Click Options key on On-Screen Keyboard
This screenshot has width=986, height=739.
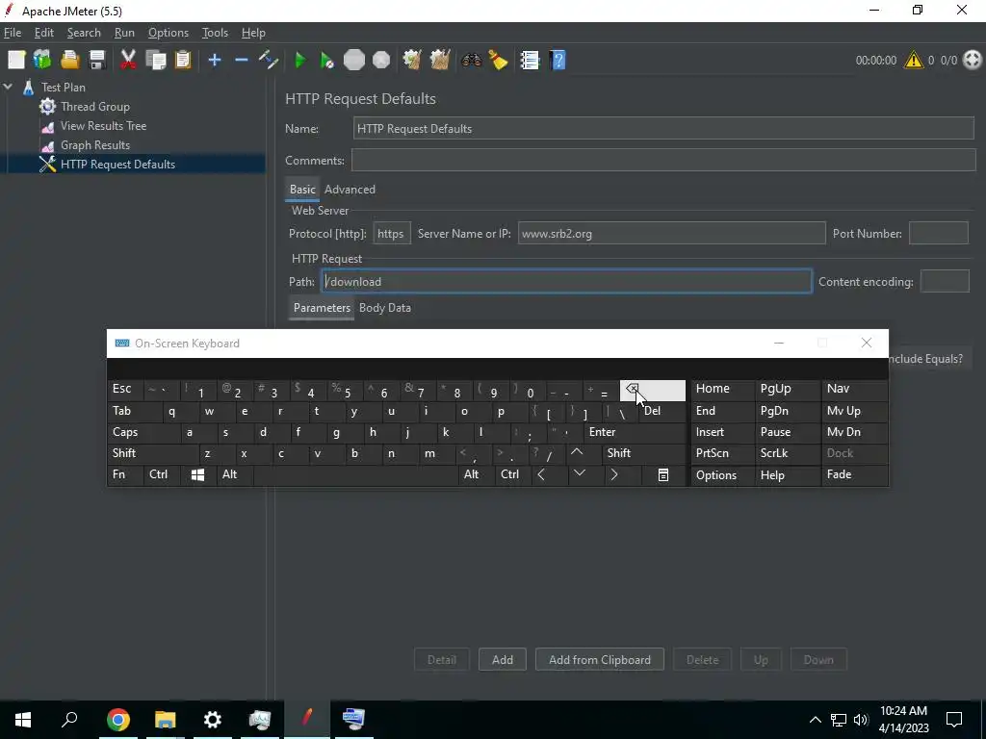(722, 475)
